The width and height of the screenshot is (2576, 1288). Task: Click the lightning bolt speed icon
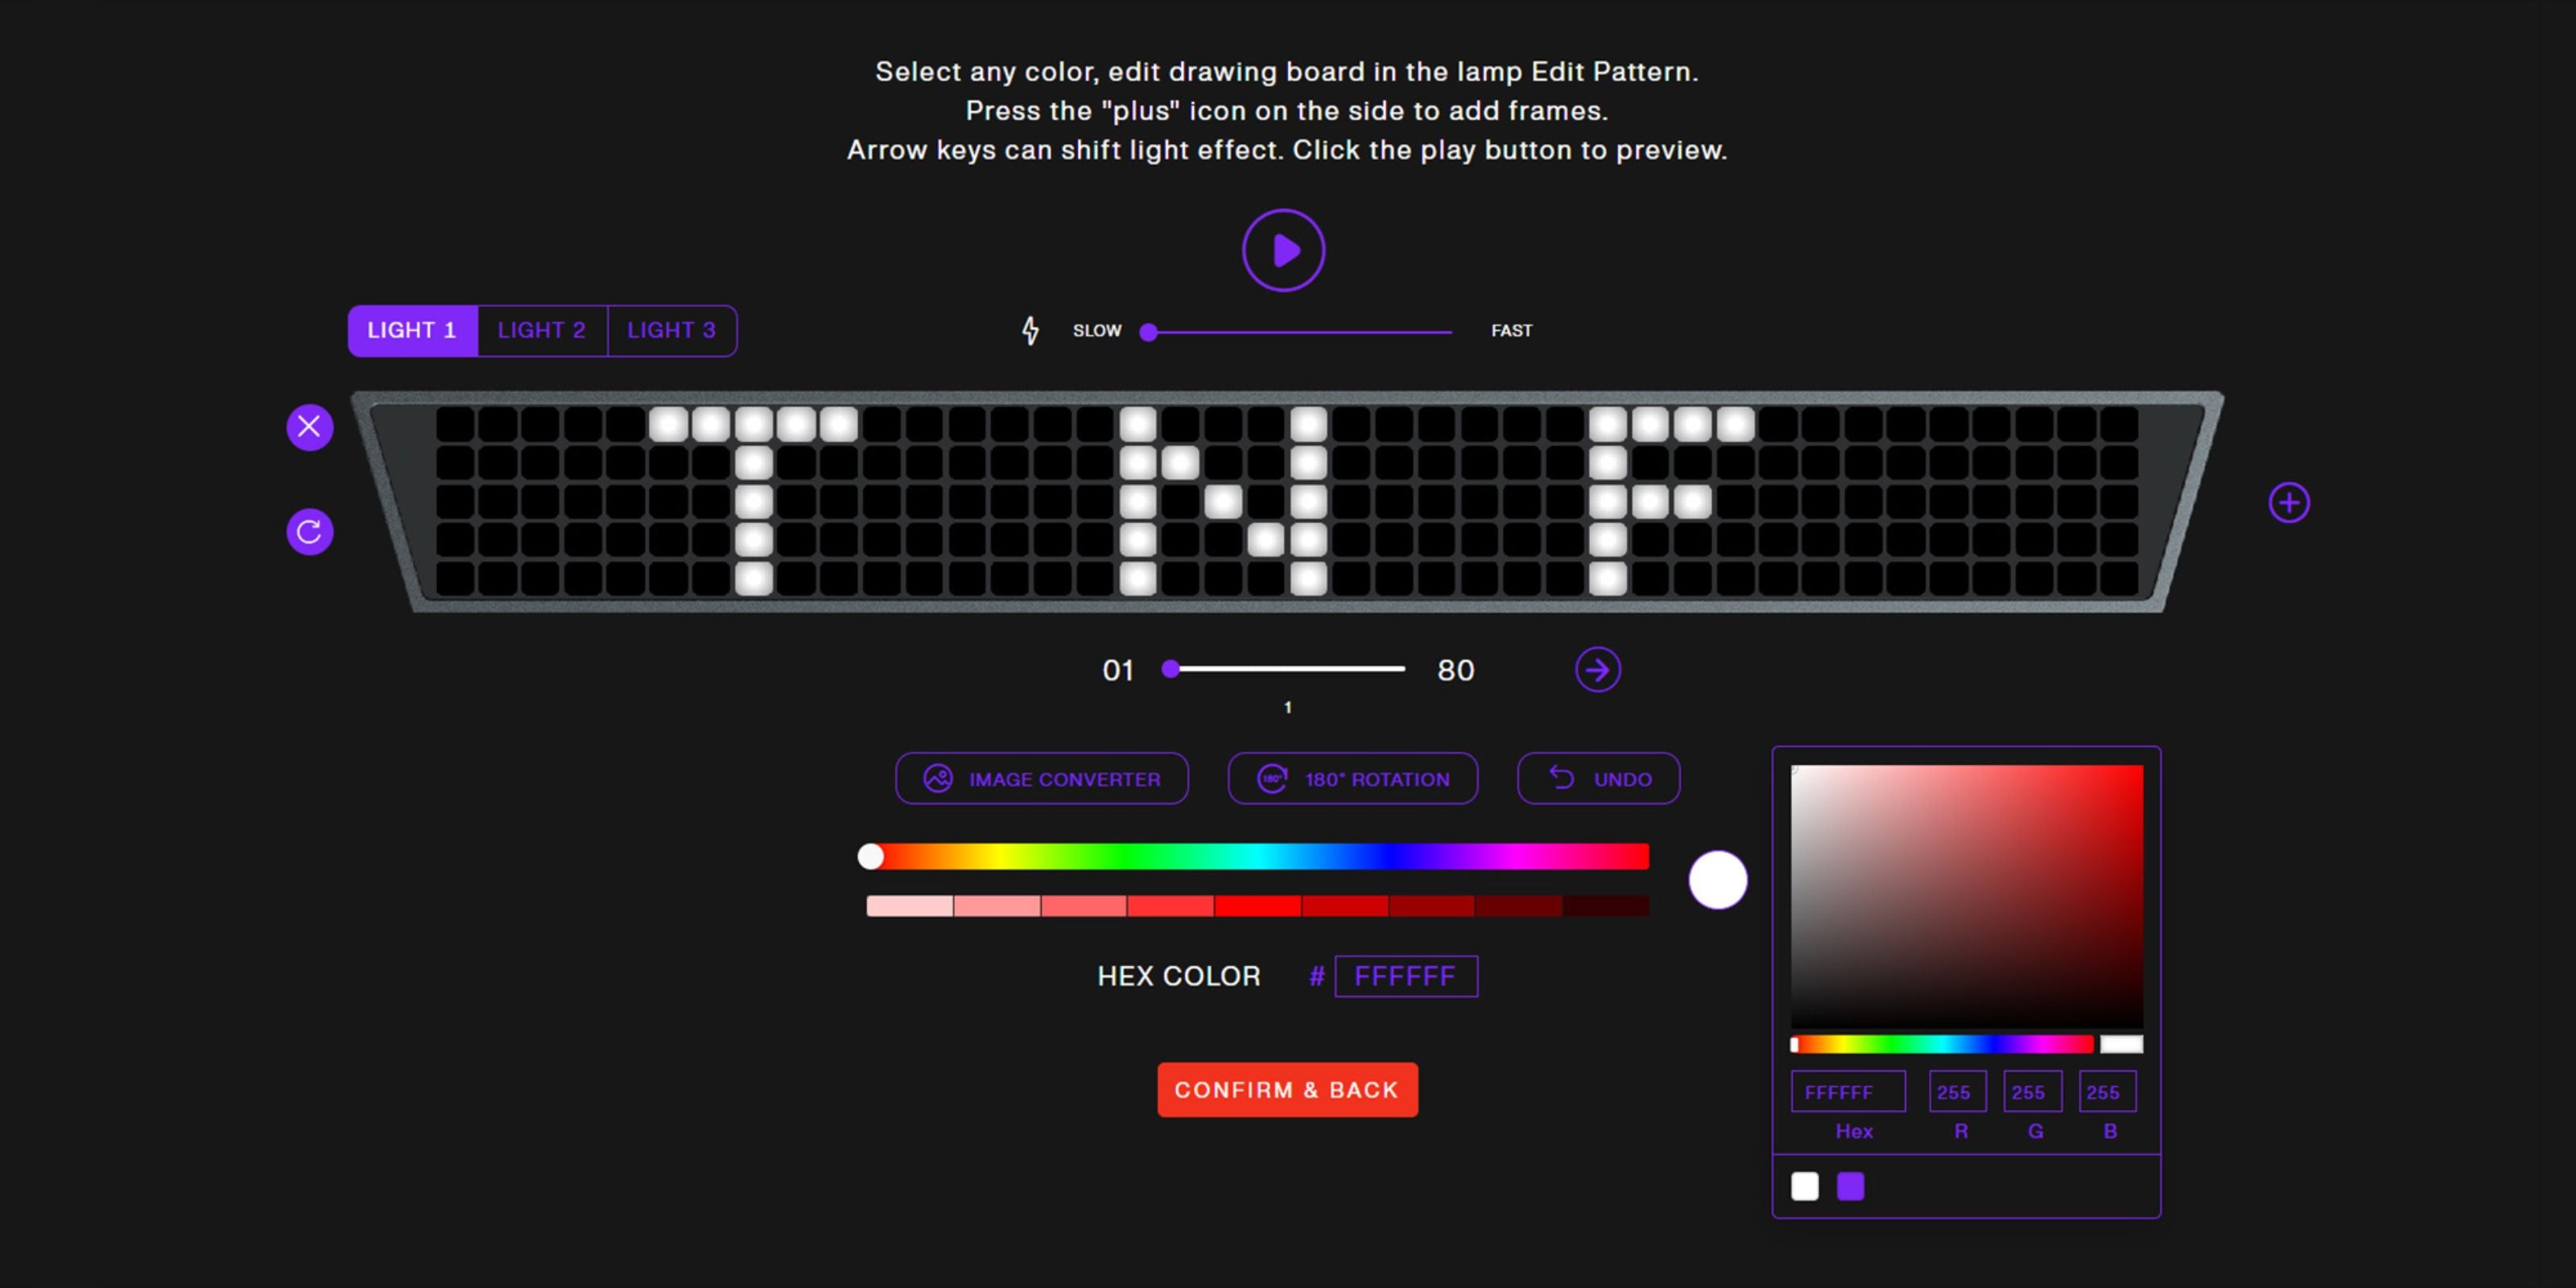click(x=1030, y=330)
